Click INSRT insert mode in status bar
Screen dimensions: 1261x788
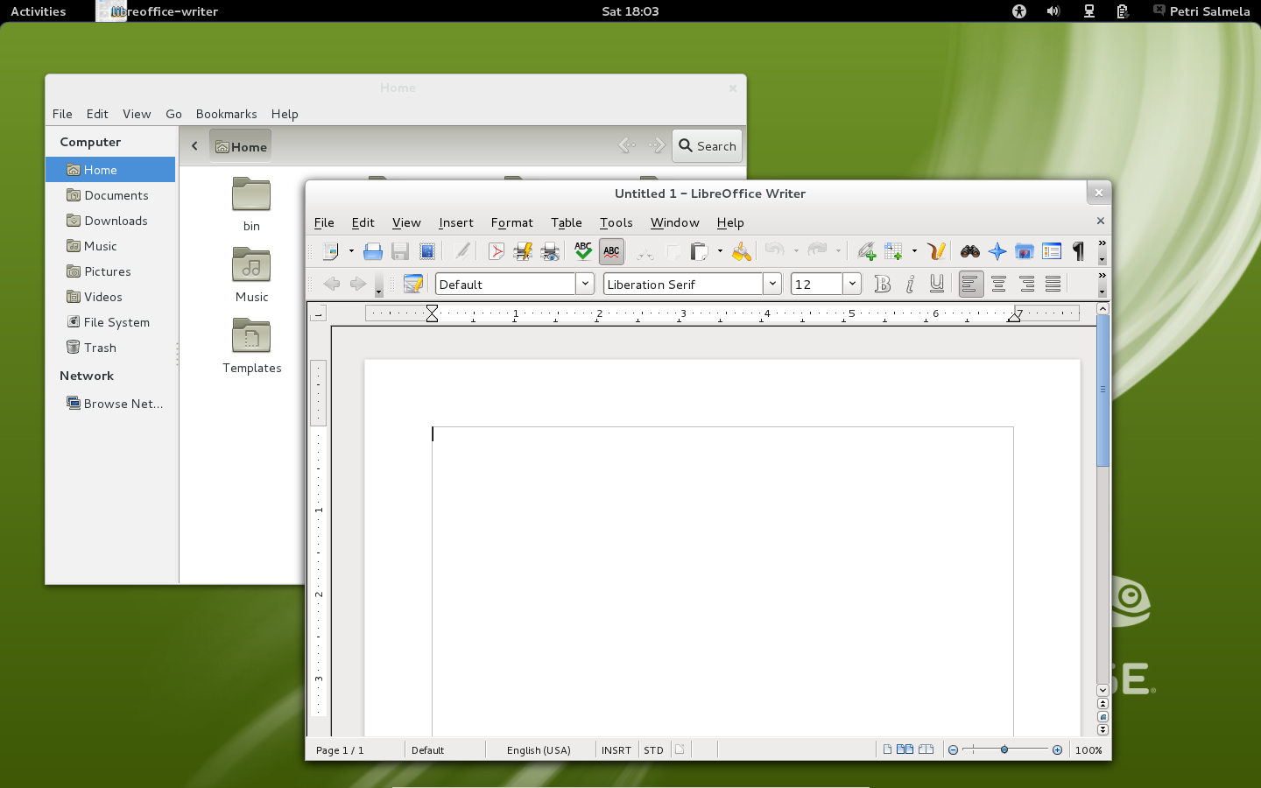(x=616, y=750)
